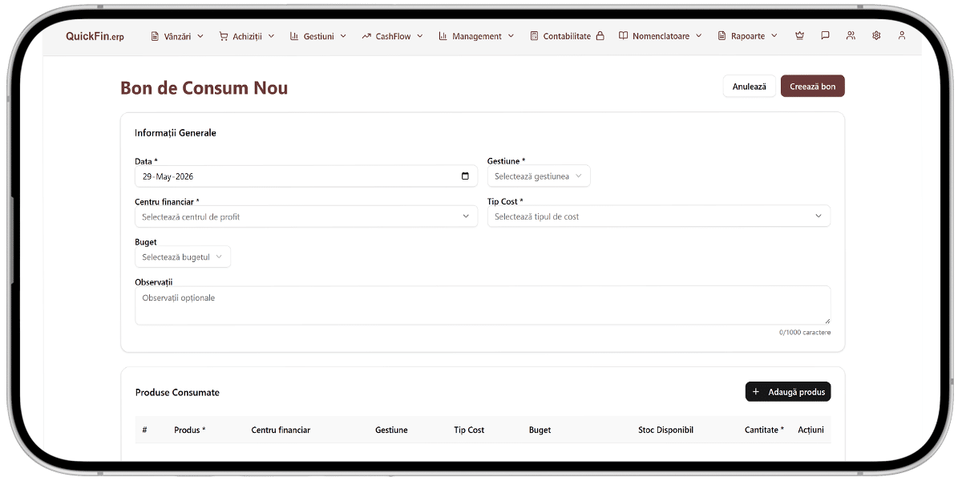
Task: Click the CashFlow trending arrow icon
Action: (x=366, y=36)
